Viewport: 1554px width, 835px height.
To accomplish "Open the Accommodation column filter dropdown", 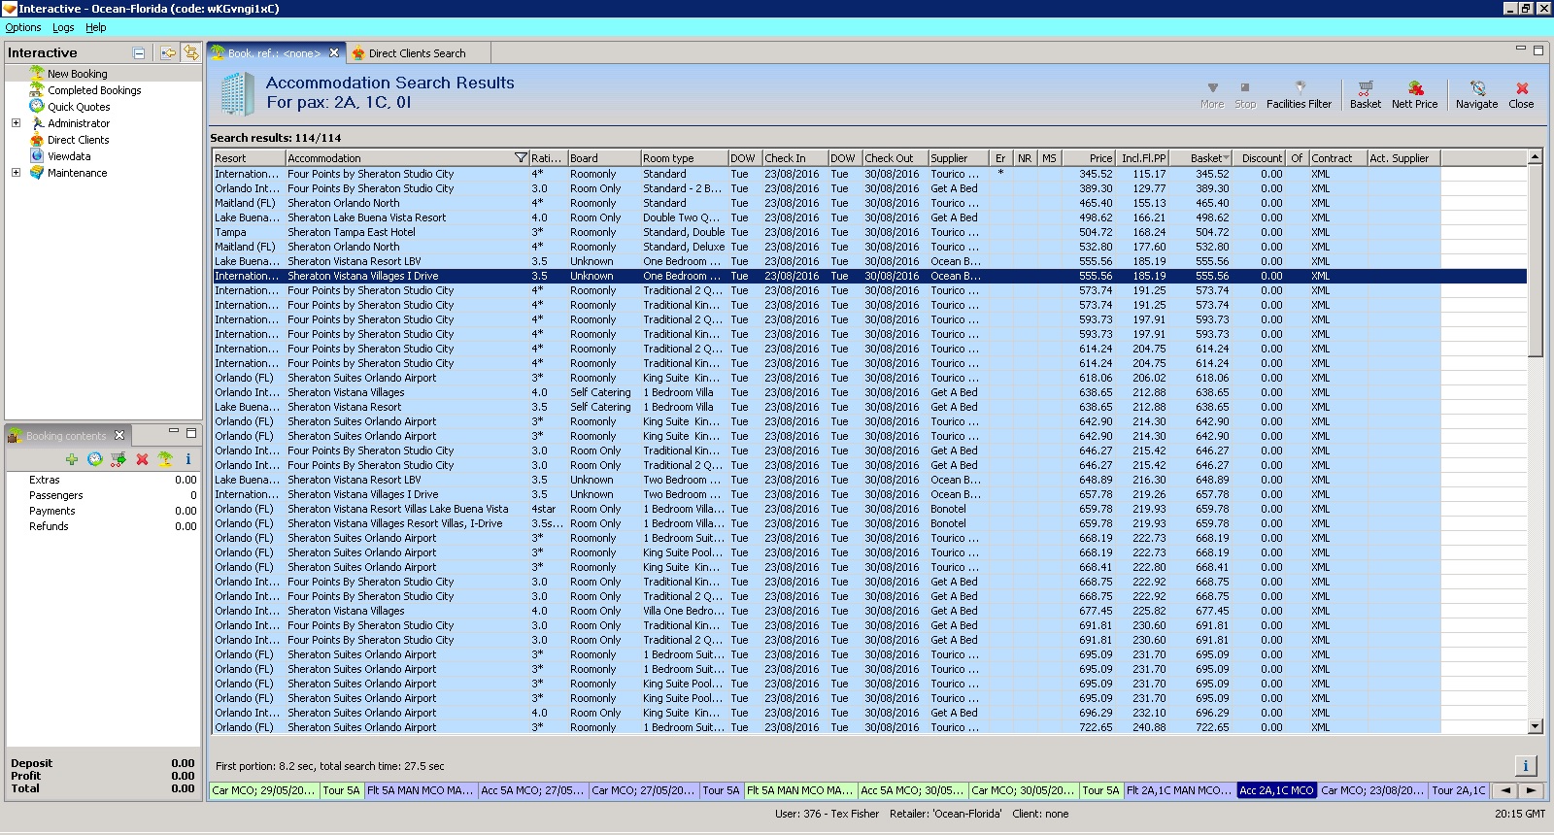I will click(521, 158).
